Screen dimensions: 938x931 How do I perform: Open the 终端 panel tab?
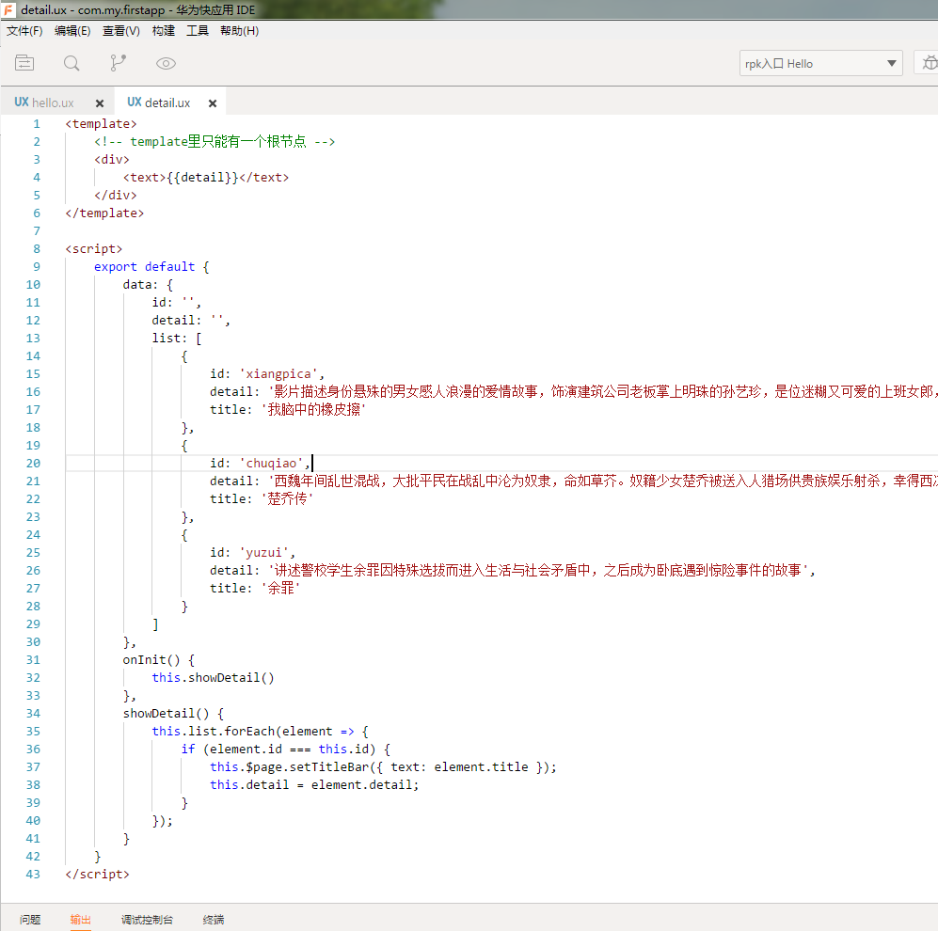pyautogui.click(x=213, y=919)
